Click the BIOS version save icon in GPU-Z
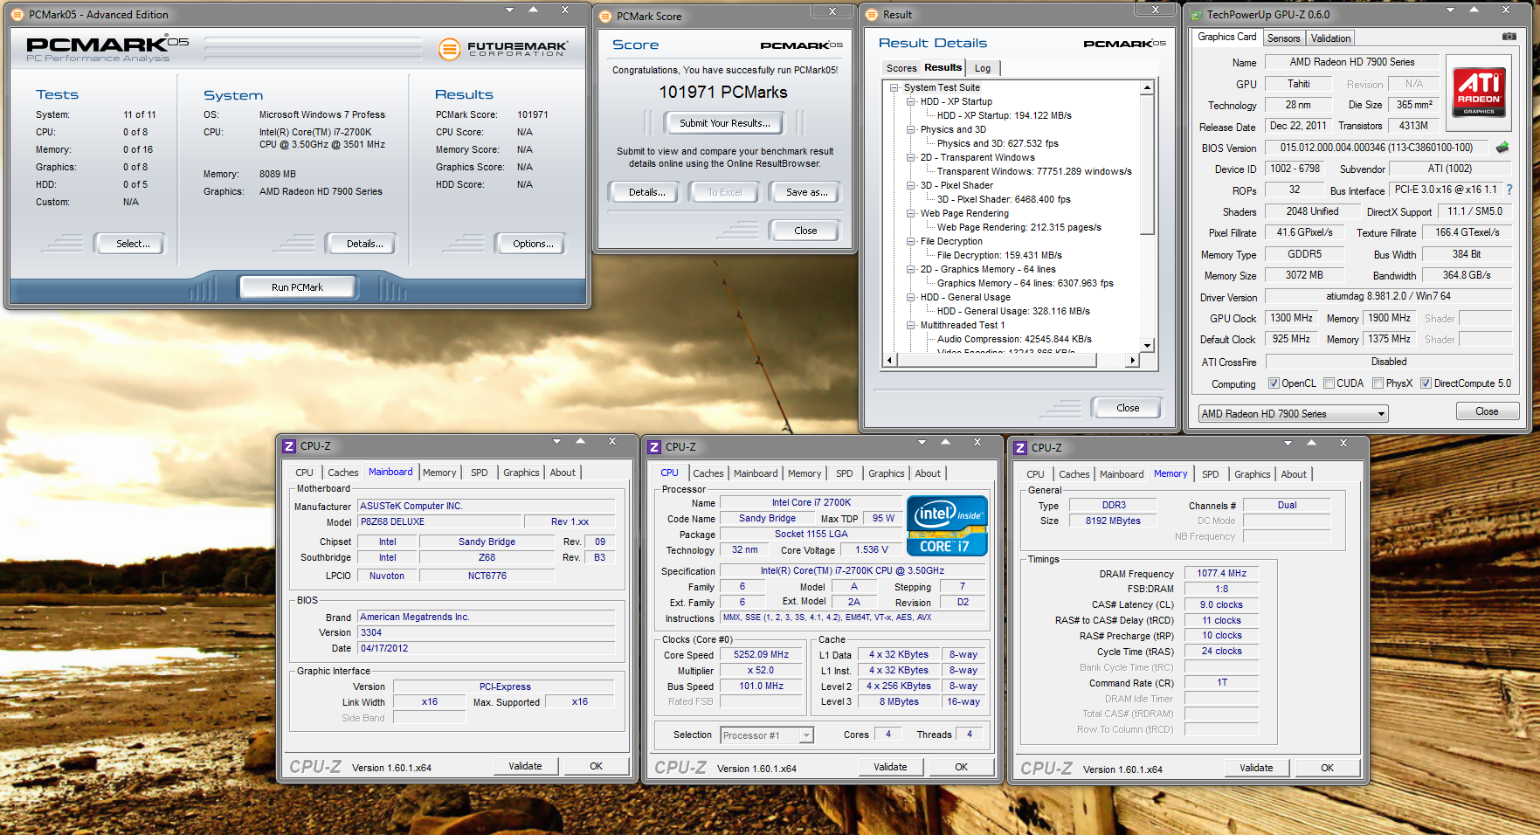The height and width of the screenshot is (835, 1540). click(1502, 148)
